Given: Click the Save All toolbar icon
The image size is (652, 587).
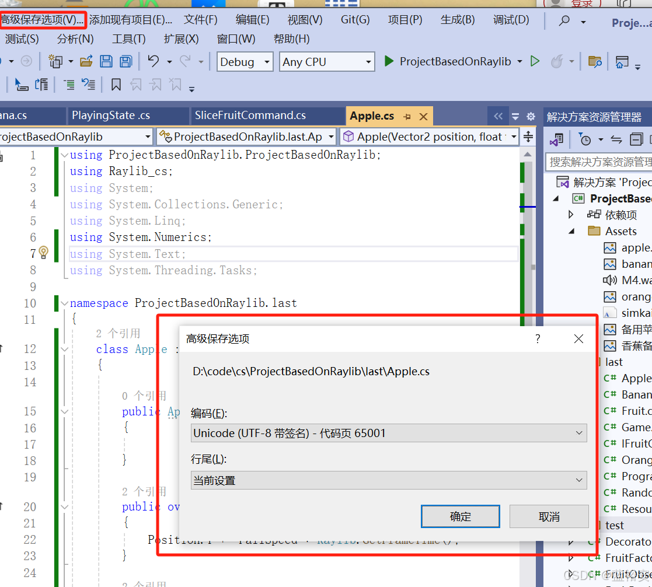Looking at the screenshot, I should [126, 61].
